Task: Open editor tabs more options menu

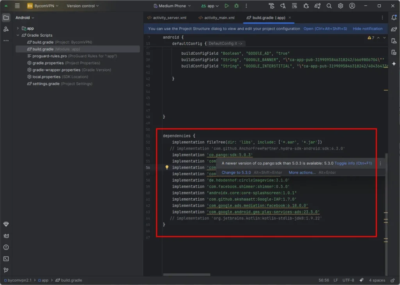Action: 382,18
